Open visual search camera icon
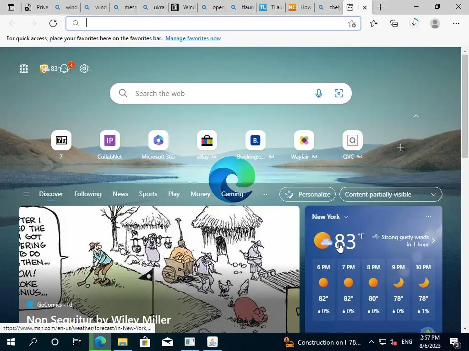Image resolution: width=469 pixels, height=351 pixels. tap(338, 93)
